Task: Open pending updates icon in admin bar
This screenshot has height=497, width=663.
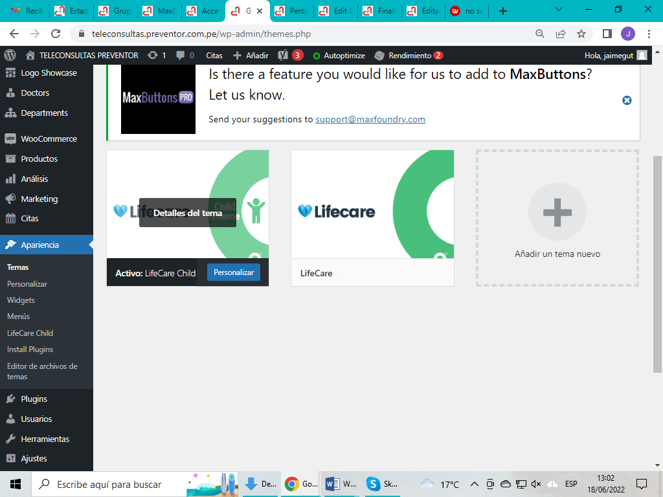Action: pos(157,56)
